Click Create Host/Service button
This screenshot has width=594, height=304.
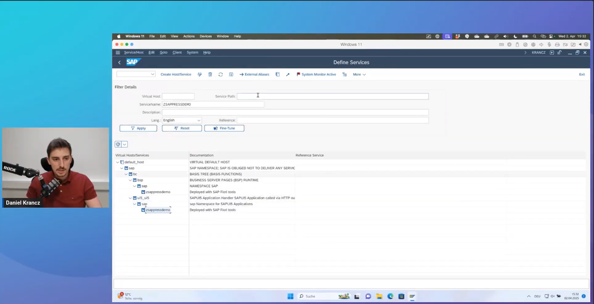[x=176, y=75]
